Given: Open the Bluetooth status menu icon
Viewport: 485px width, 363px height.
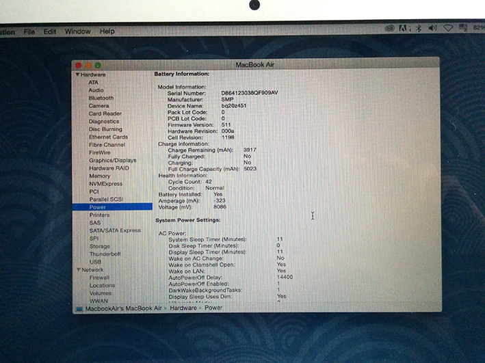Looking at the screenshot, I should 419,29.
